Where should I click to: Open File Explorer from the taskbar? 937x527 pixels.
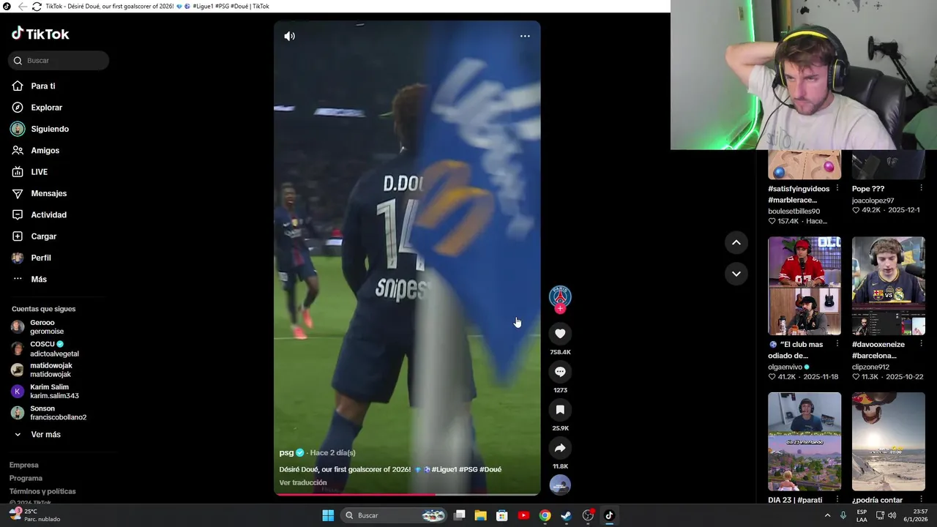coord(481,515)
